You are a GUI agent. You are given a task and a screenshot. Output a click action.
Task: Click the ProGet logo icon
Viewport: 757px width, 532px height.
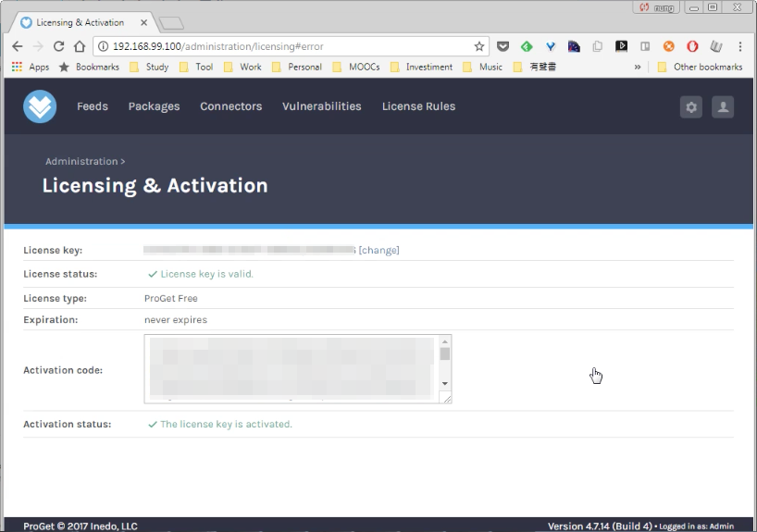point(40,106)
